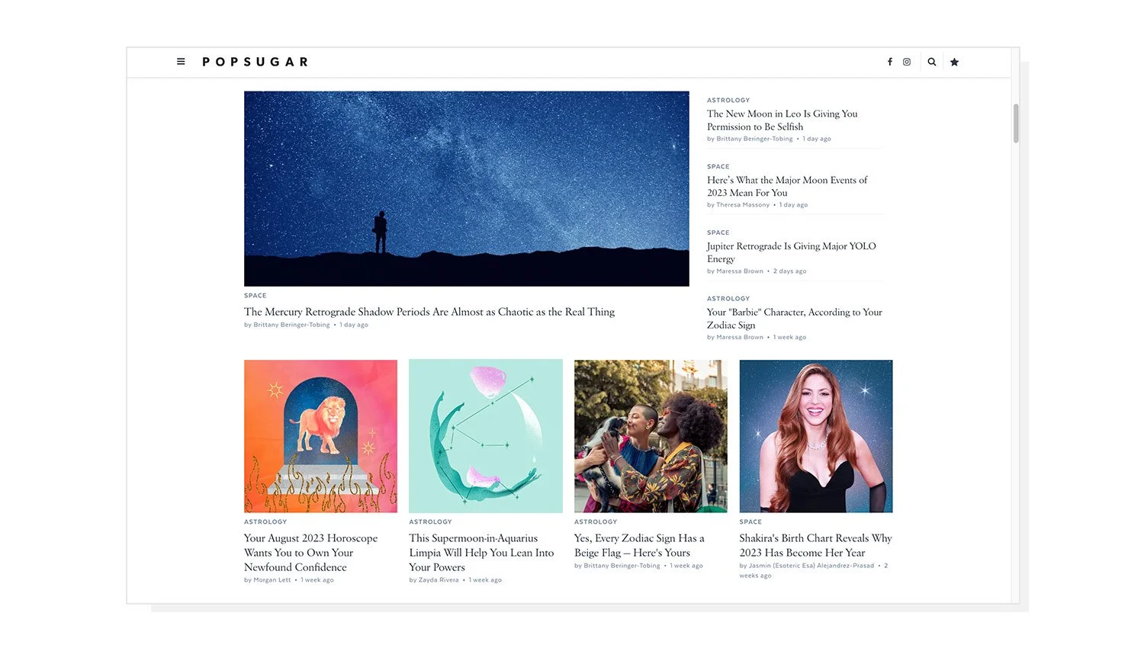
Task: Click the lion horoscope illustration thumbnail
Action: (320, 436)
